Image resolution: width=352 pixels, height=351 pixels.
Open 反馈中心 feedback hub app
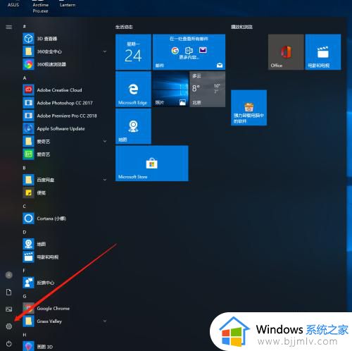(x=65, y=283)
